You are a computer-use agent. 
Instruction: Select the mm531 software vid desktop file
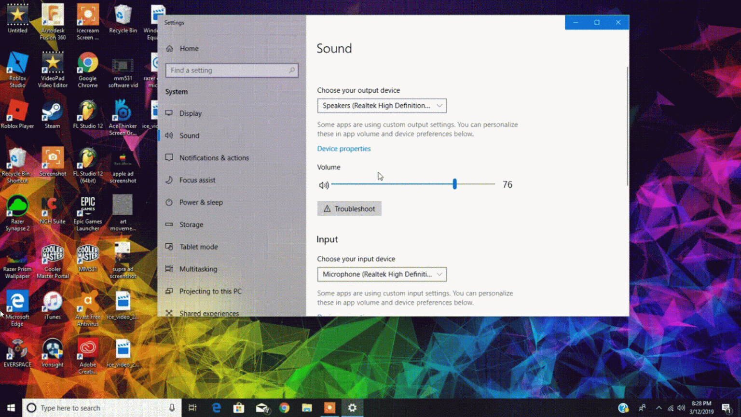pos(123,72)
